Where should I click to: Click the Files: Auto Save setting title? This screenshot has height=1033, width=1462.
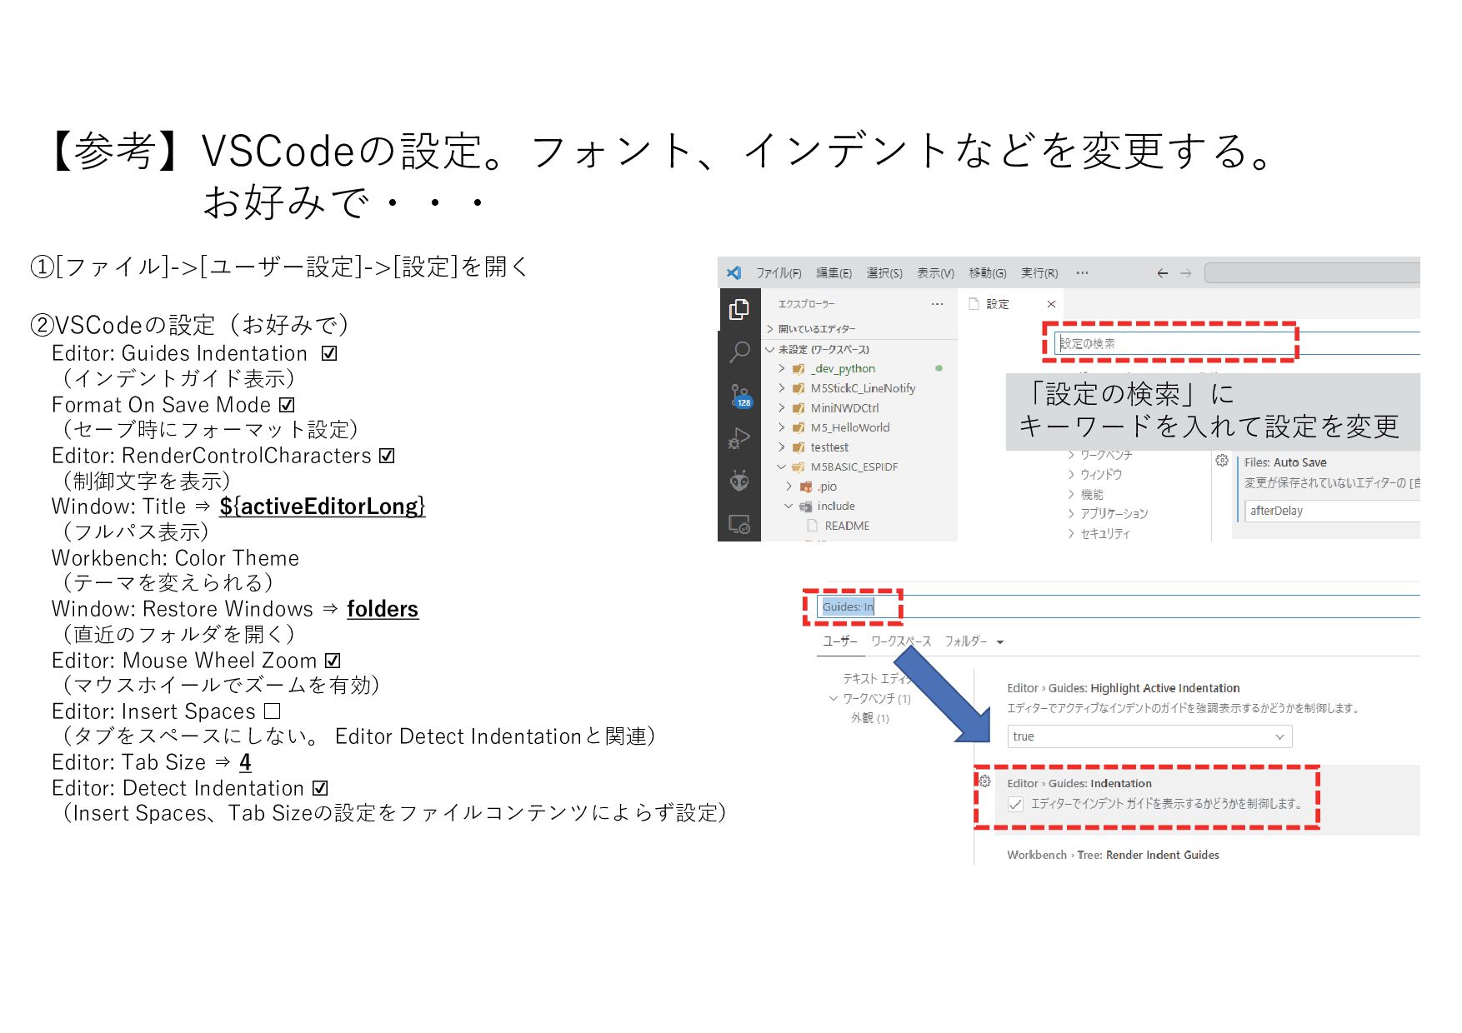pyautogui.click(x=1285, y=462)
